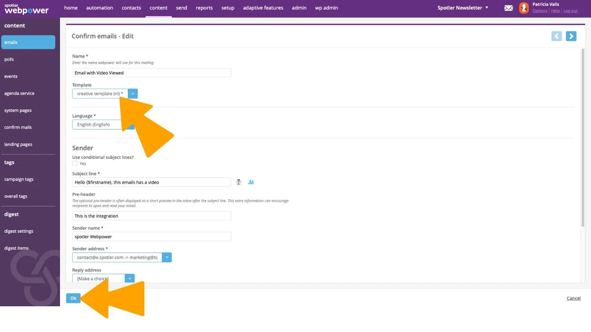This screenshot has width=591, height=332.
Task: Click the Patricia Valls user name
Action: click(x=546, y=4)
